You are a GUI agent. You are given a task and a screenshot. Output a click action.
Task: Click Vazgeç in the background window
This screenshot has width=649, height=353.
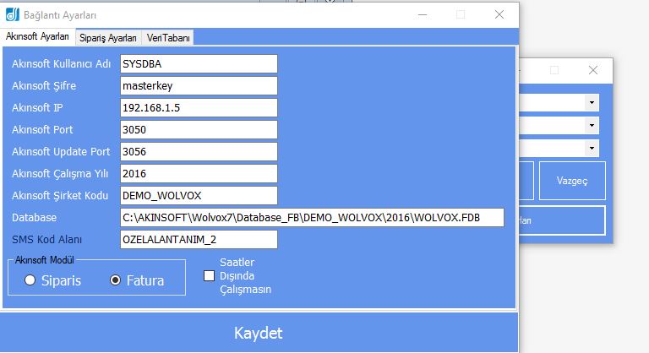(x=572, y=181)
